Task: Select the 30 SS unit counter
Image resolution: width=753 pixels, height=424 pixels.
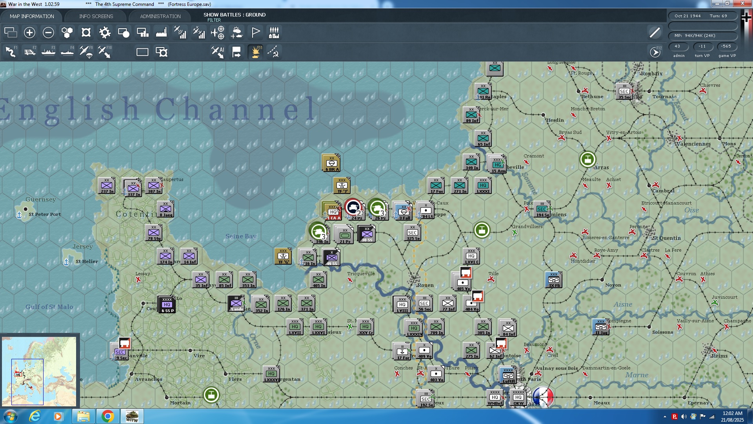Action: (367, 234)
